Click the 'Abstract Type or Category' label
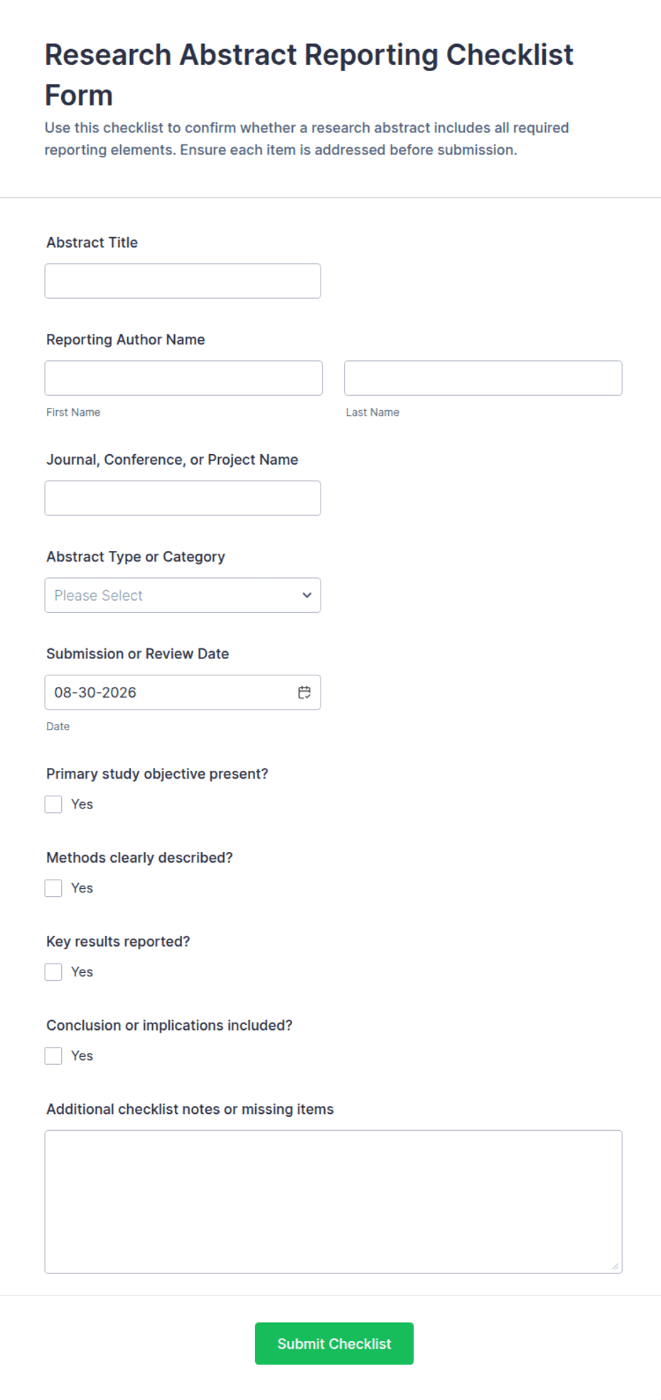 (136, 557)
